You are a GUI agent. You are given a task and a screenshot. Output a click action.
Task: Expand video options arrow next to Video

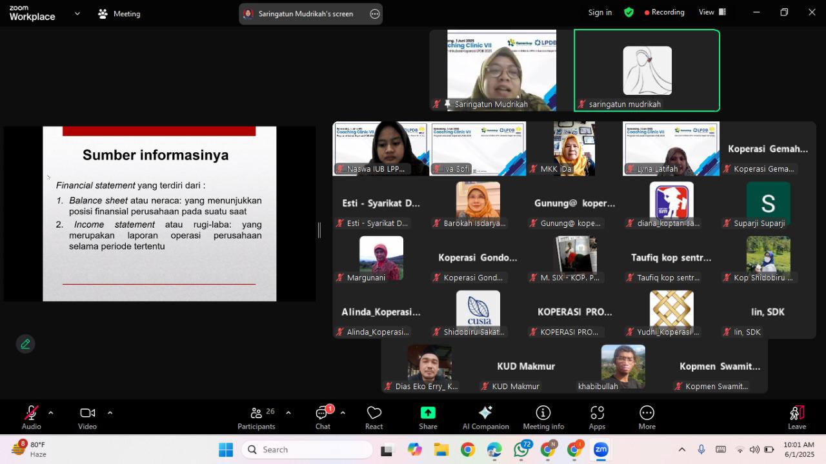click(110, 412)
